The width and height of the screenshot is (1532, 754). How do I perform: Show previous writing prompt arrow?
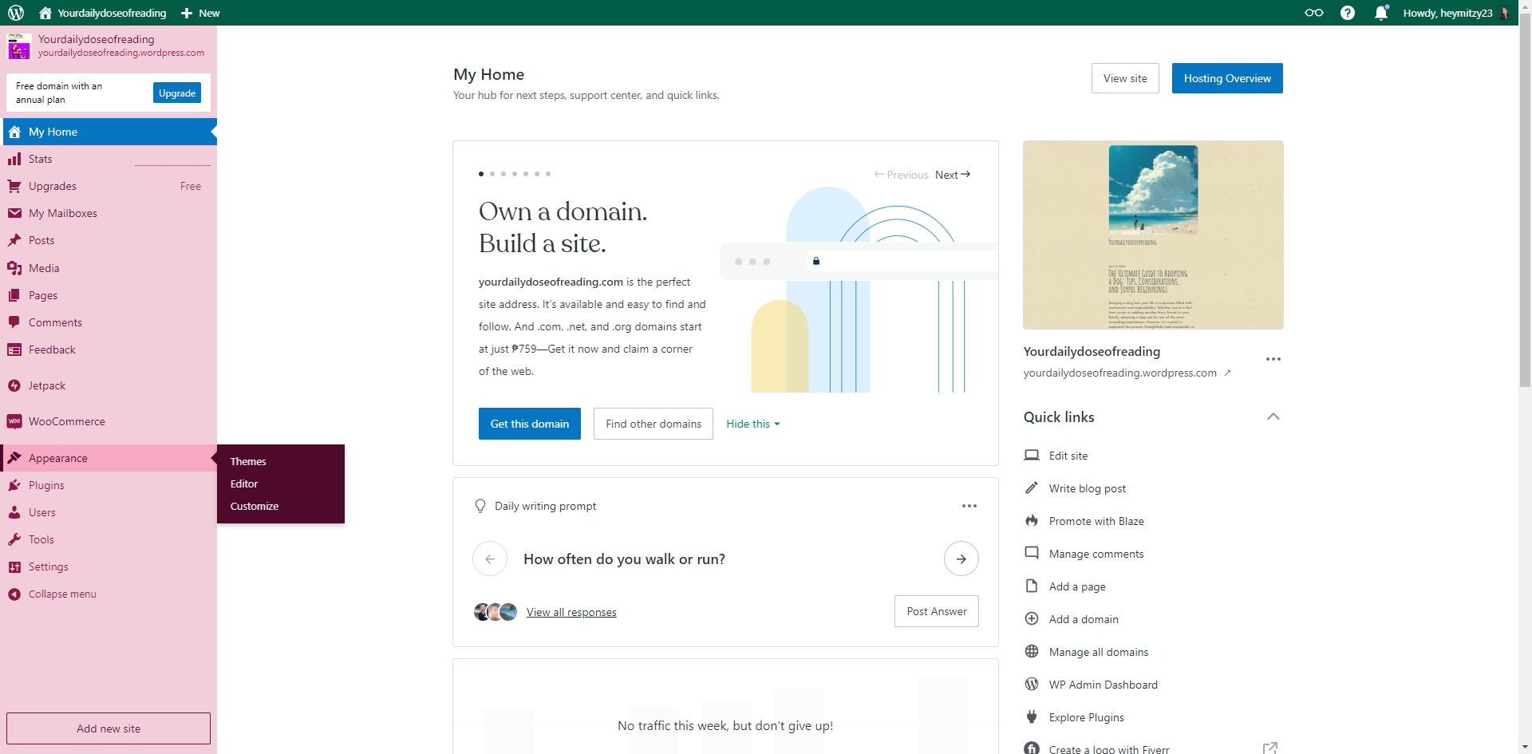490,559
